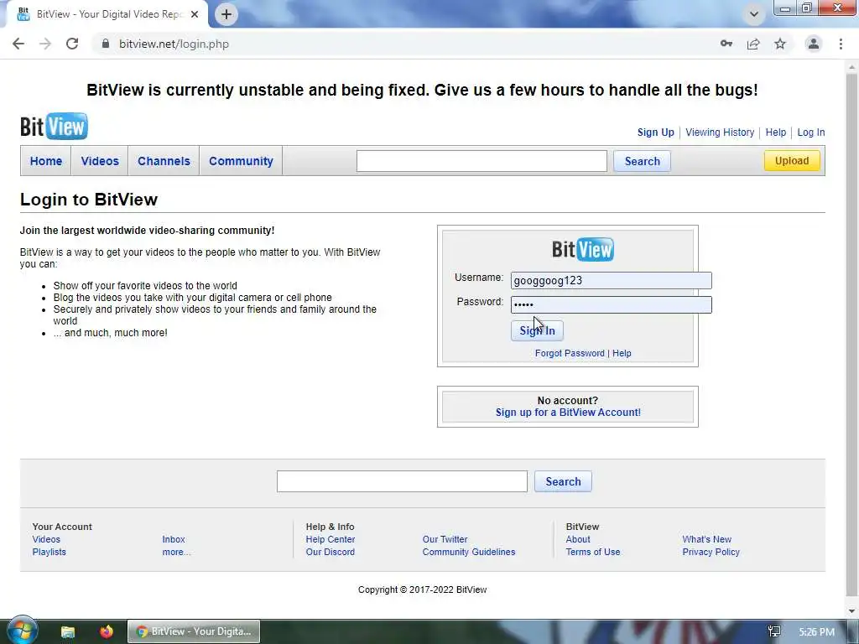
Task: Click the bottom Search button
Action: coord(563,481)
